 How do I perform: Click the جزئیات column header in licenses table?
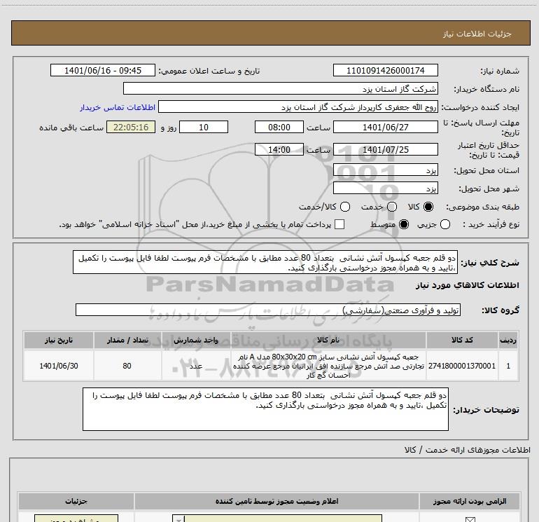click(76, 501)
